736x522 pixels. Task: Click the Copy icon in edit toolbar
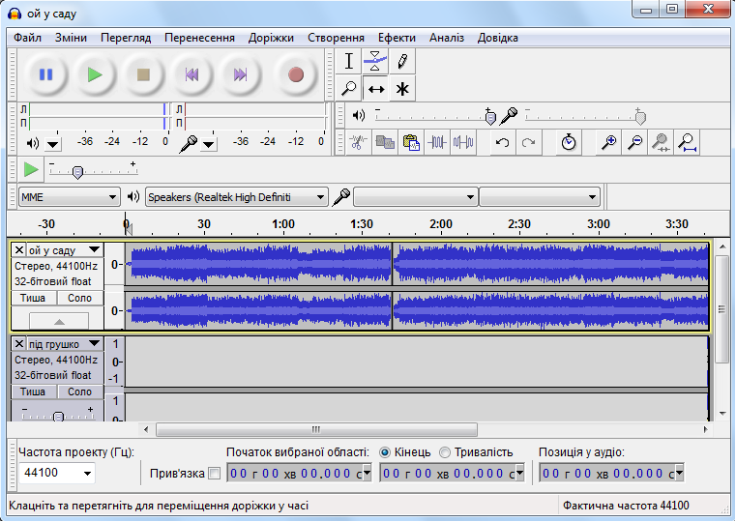(385, 142)
